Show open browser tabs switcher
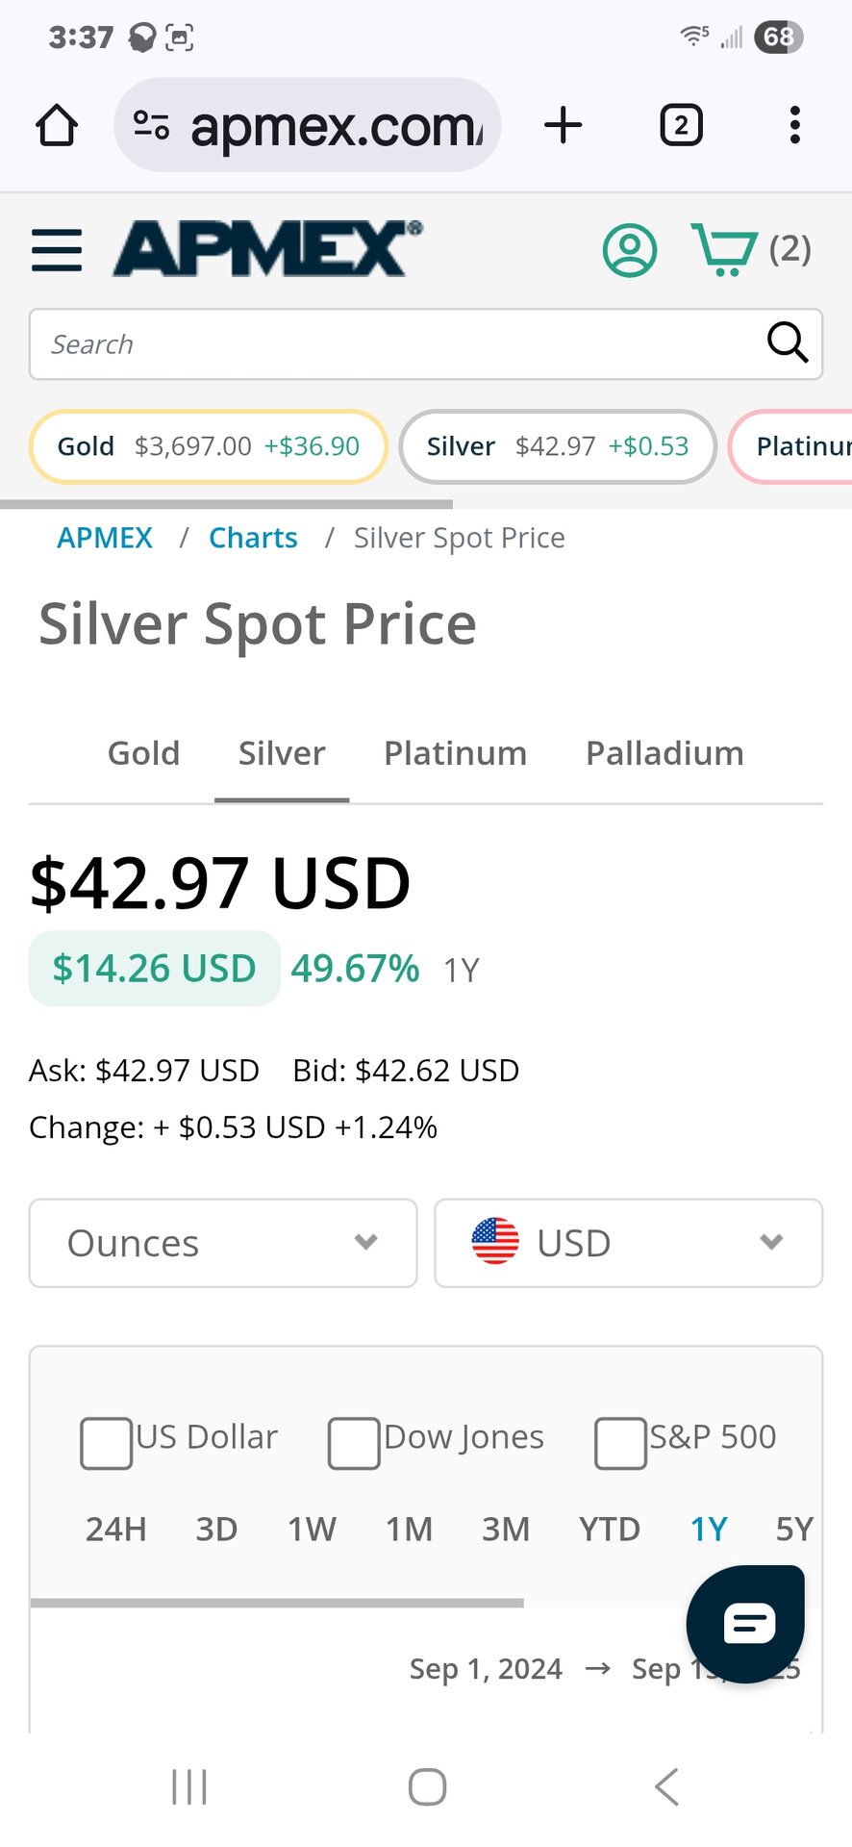 pos(681,125)
